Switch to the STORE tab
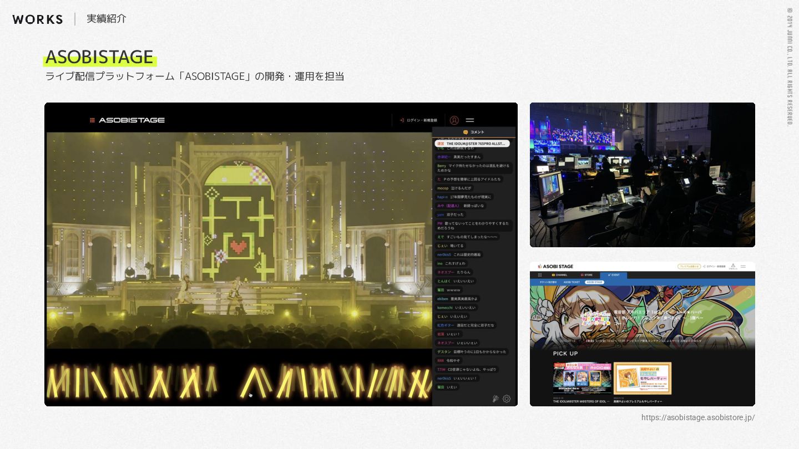 pos(586,275)
